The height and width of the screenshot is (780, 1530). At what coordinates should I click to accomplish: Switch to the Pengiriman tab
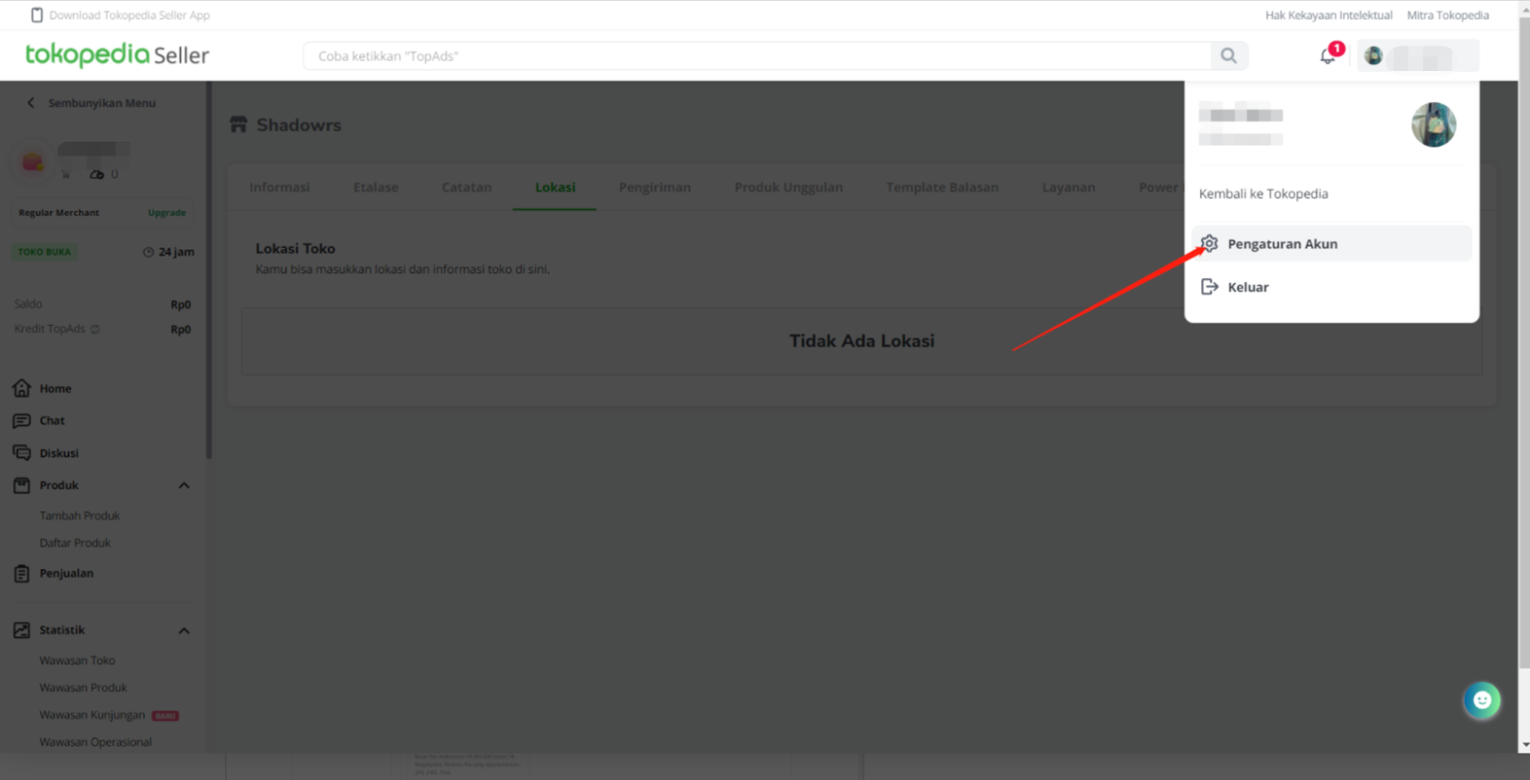[x=654, y=188]
